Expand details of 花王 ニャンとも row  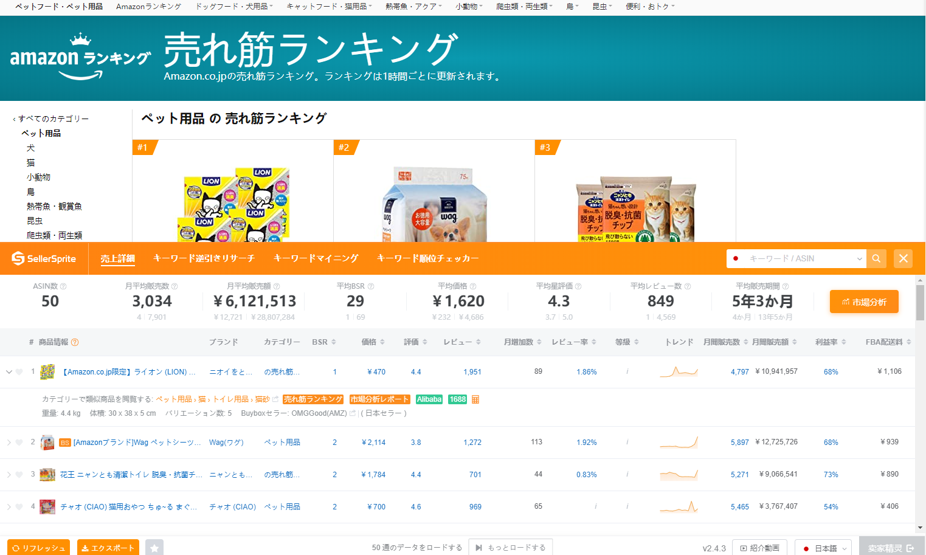(9, 475)
